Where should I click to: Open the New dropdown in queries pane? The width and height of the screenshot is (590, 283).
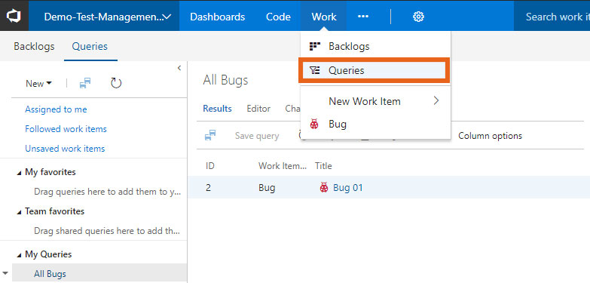[x=38, y=83]
